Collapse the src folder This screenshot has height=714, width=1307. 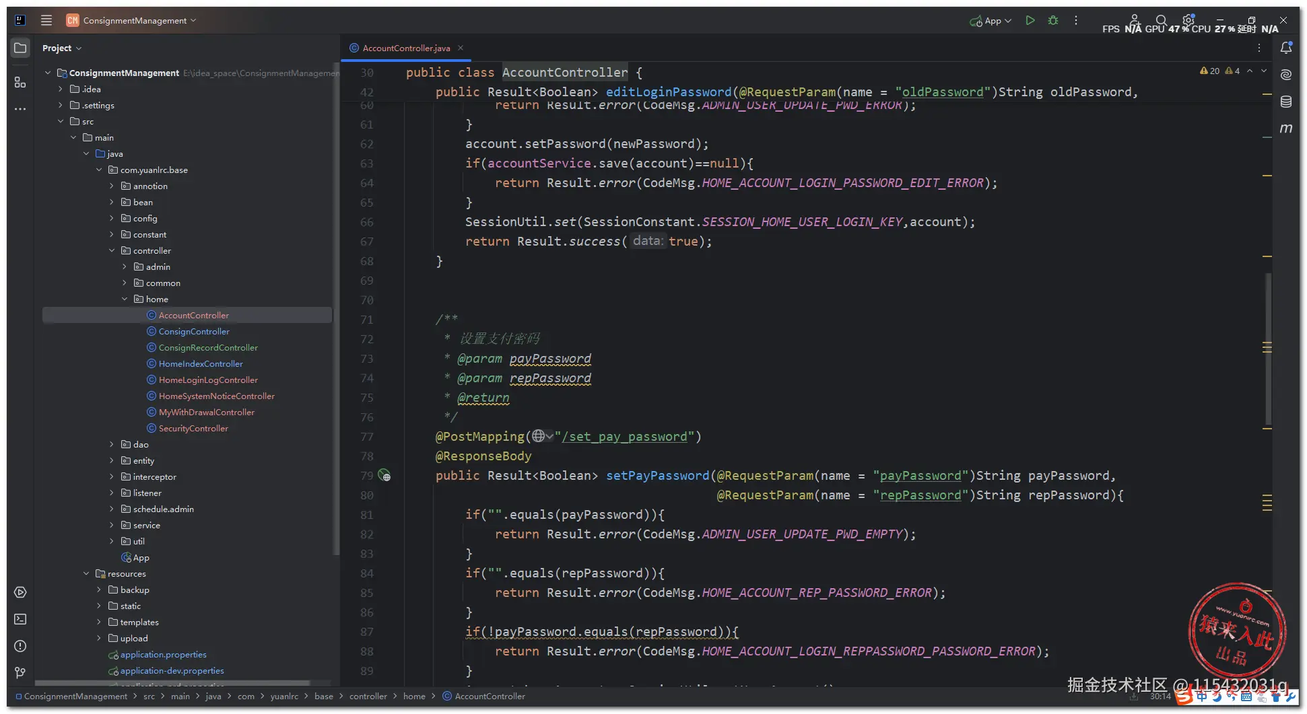pos(60,121)
